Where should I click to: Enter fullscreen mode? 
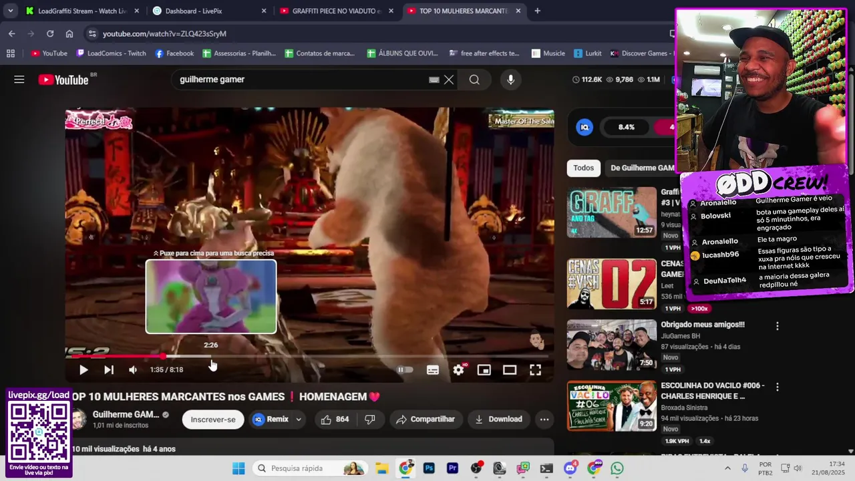[x=536, y=369]
